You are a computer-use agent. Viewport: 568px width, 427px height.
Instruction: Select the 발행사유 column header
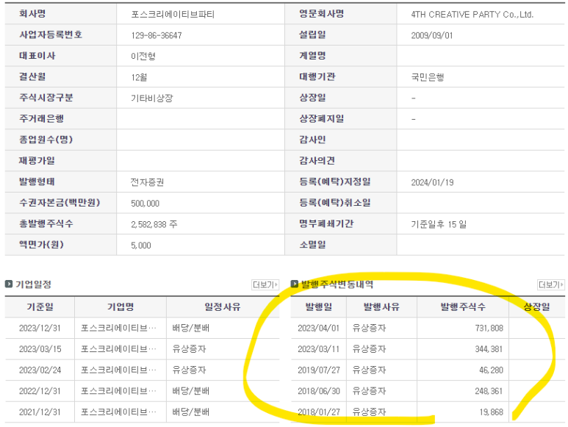click(x=381, y=306)
